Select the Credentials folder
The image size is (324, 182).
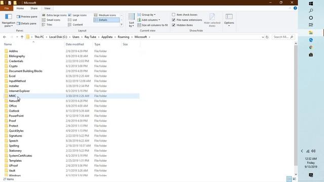[16, 61]
